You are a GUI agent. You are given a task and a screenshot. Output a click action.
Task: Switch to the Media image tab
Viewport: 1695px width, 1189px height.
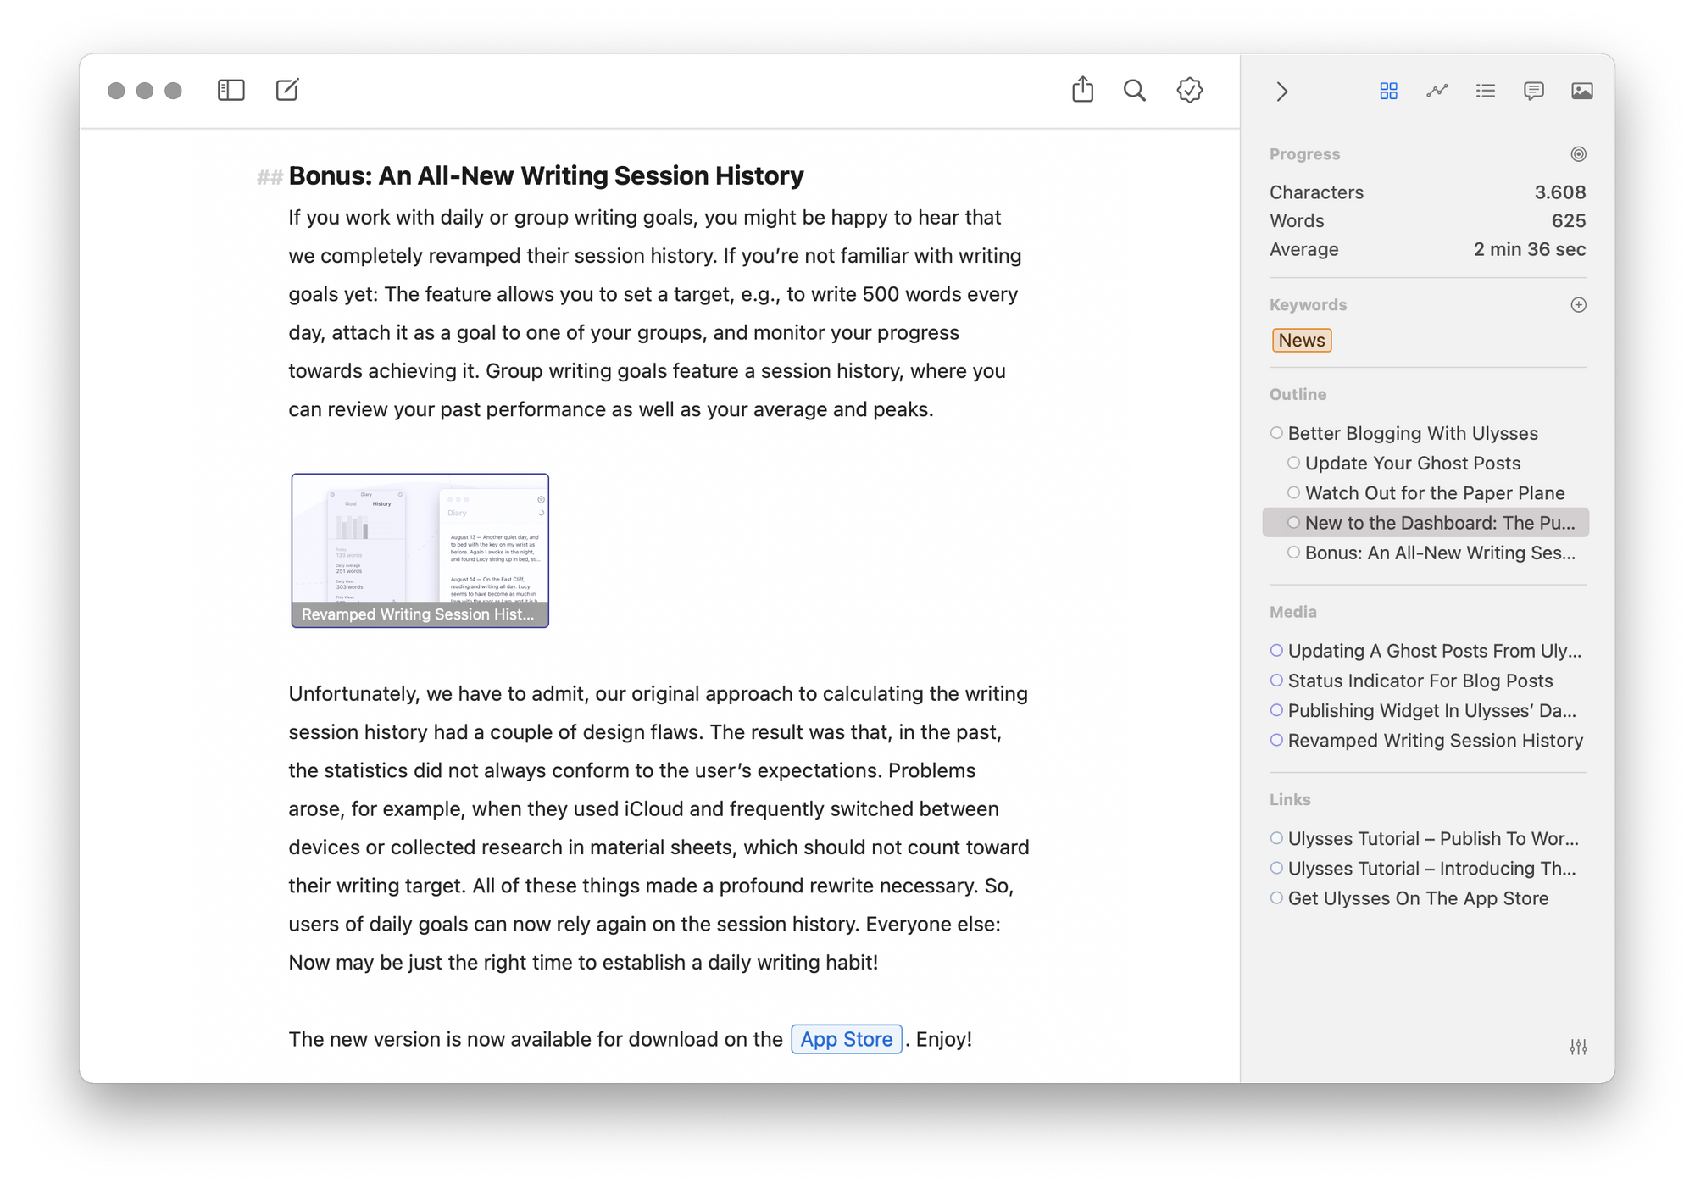[1581, 91]
